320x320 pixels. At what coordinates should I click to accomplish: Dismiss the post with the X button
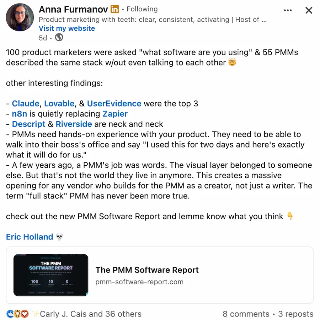[x=309, y=10]
